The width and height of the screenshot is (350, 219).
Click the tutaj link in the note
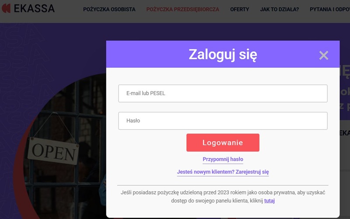click(x=269, y=201)
